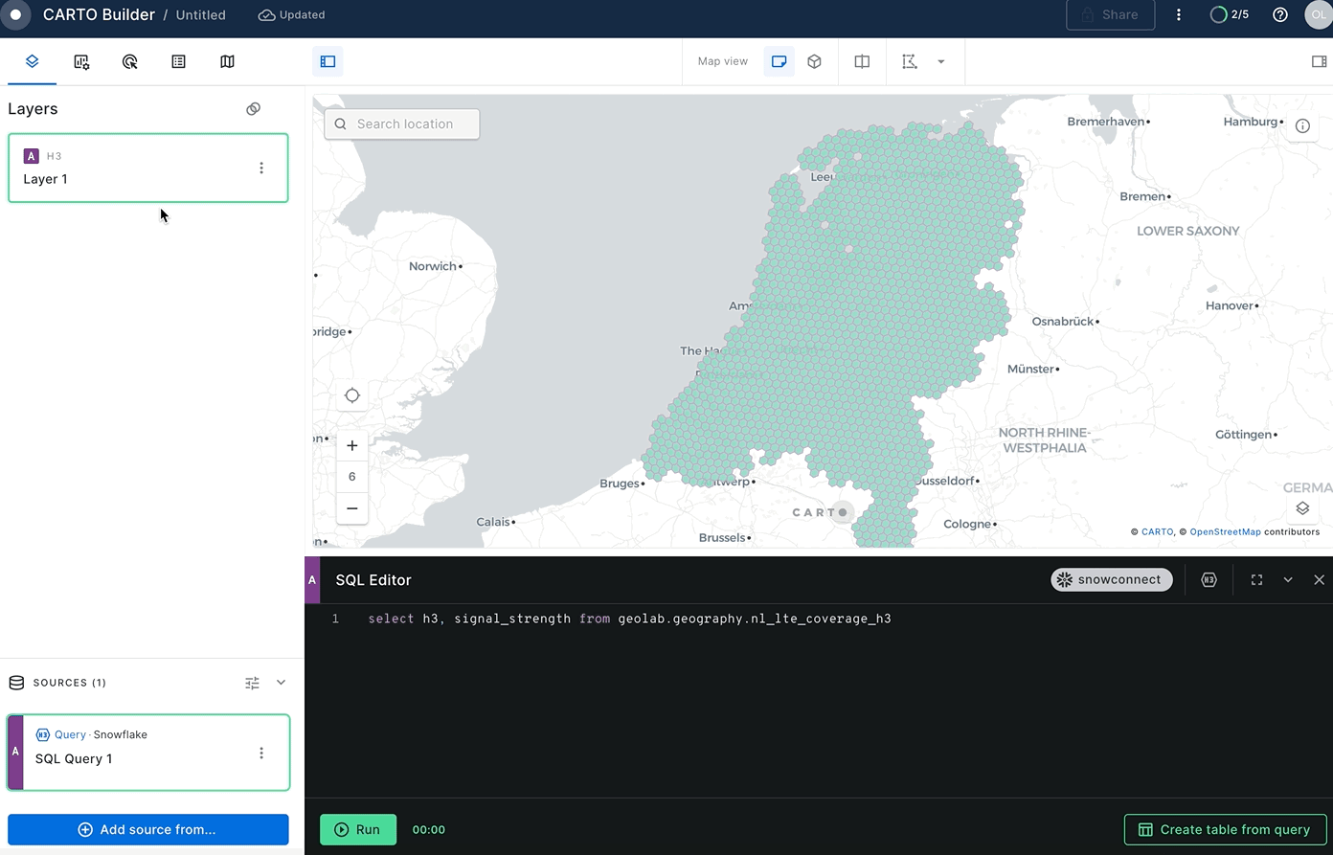Viewport: 1333px width, 855px height.
Task: Toggle the right panel visibility icon
Action: click(x=1319, y=60)
